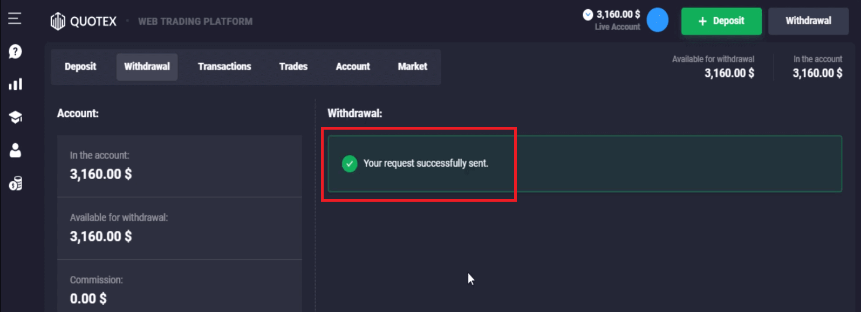The image size is (861, 312).
Task: Click the Quotex logo
Action: [x=84, y=22]
